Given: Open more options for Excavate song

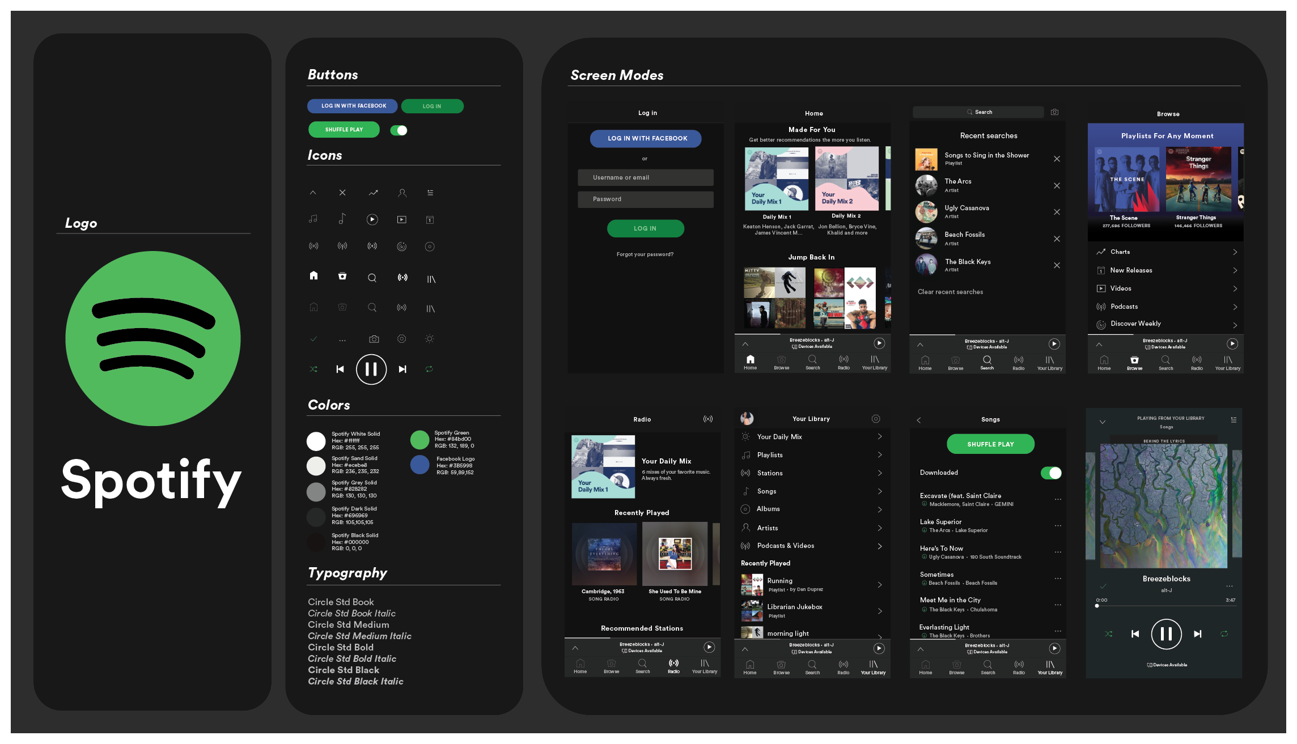Looking at the screenshot, I should [1058, 499].
